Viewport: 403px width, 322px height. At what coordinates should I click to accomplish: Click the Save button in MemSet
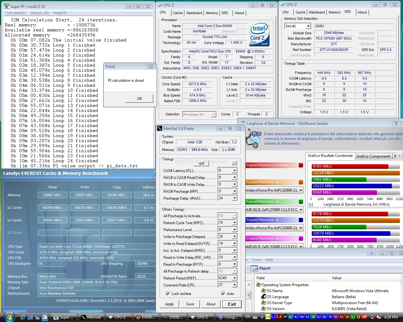click(190, 304)
